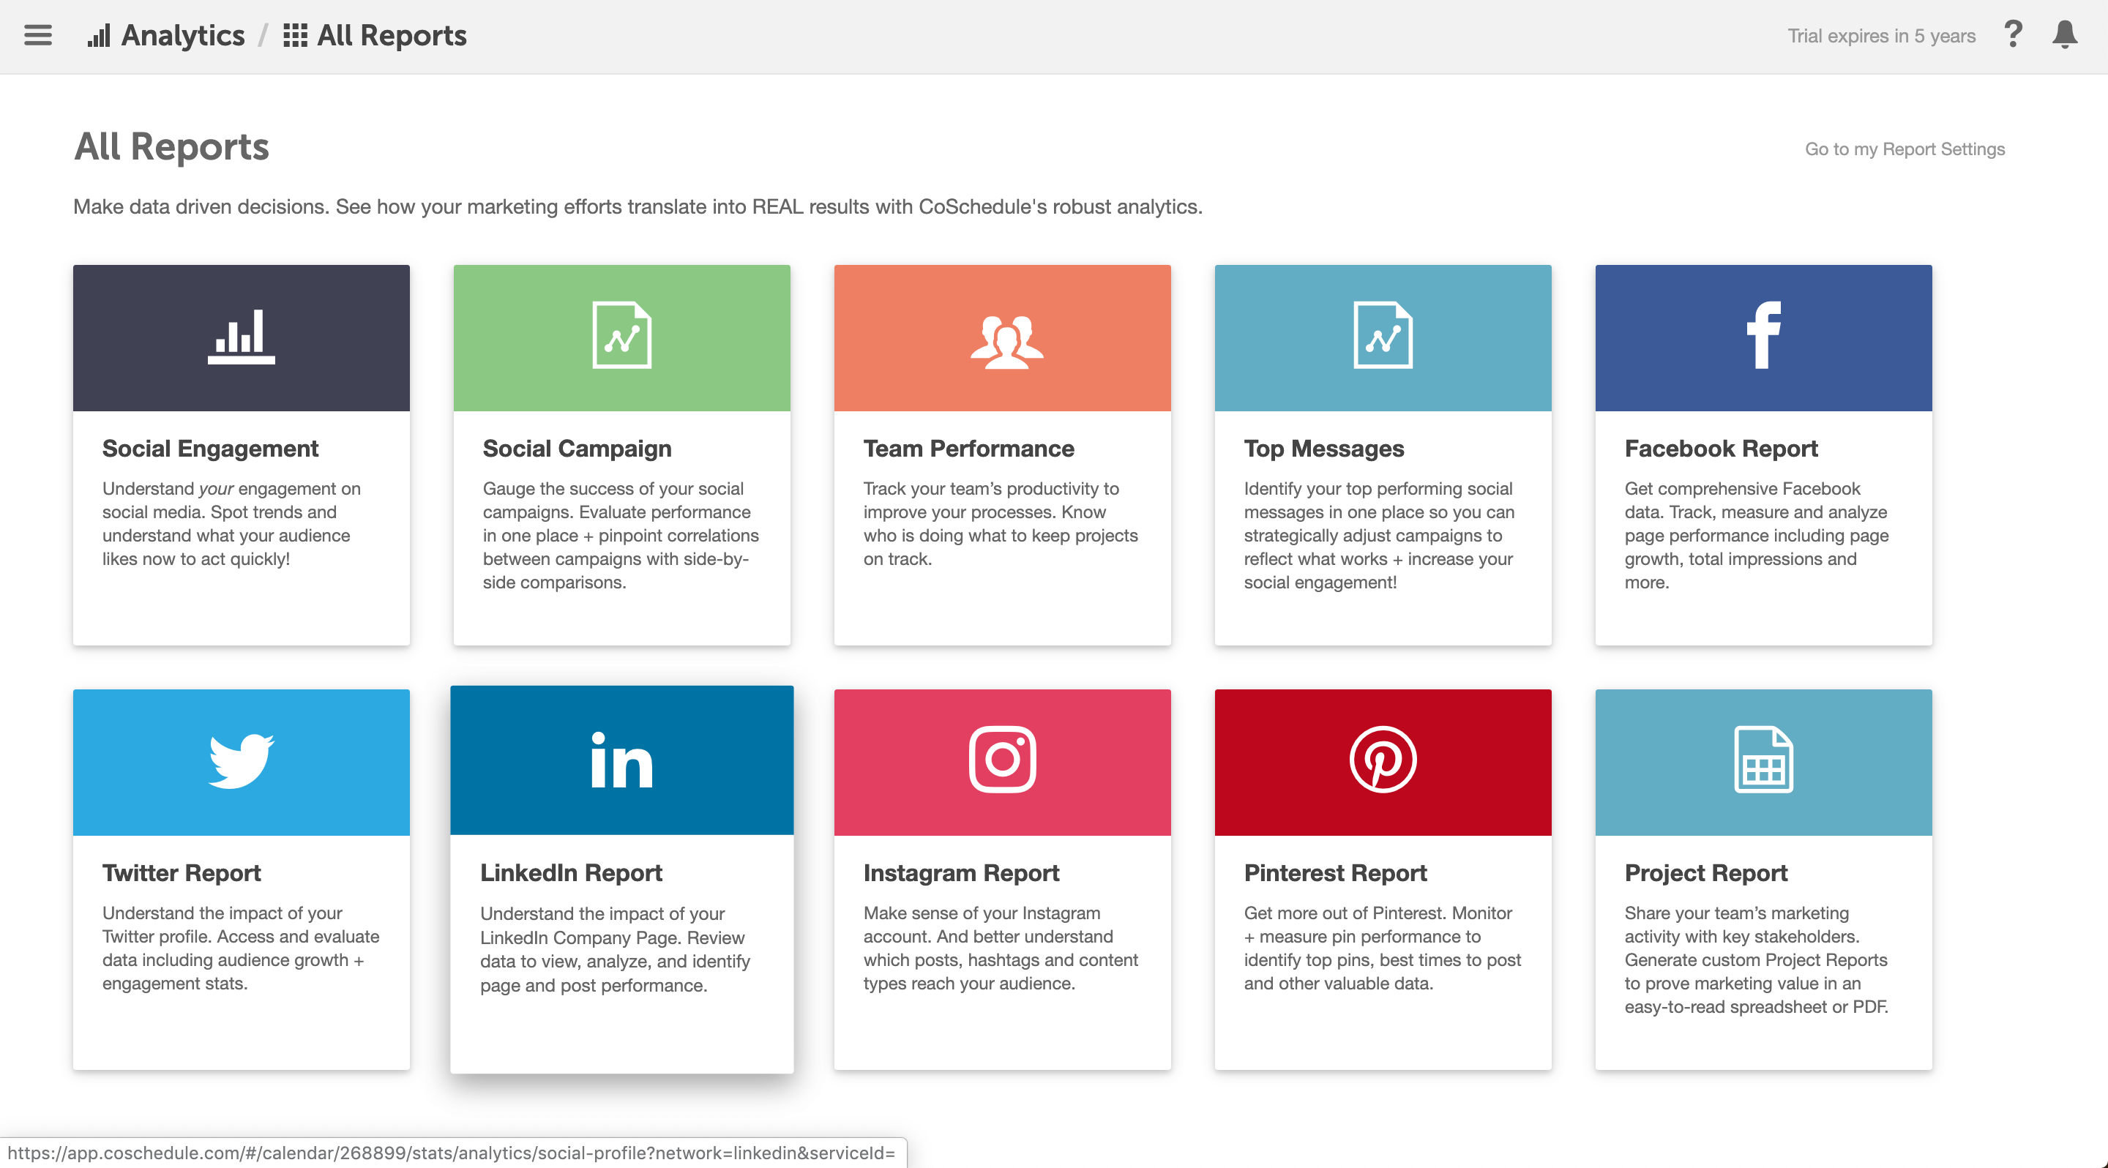2108x1168 pixels.
Task: Open the Instagram Report title
Action: click(x=962, y=873)
